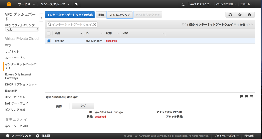
Task: Open ピアリング接続 in sidebar
Action: point(15,110)
